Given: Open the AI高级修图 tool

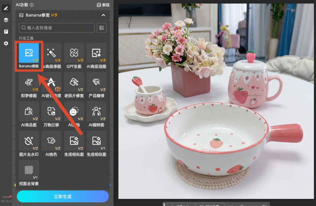Looking at the screenshot, I should click(52, 56).
